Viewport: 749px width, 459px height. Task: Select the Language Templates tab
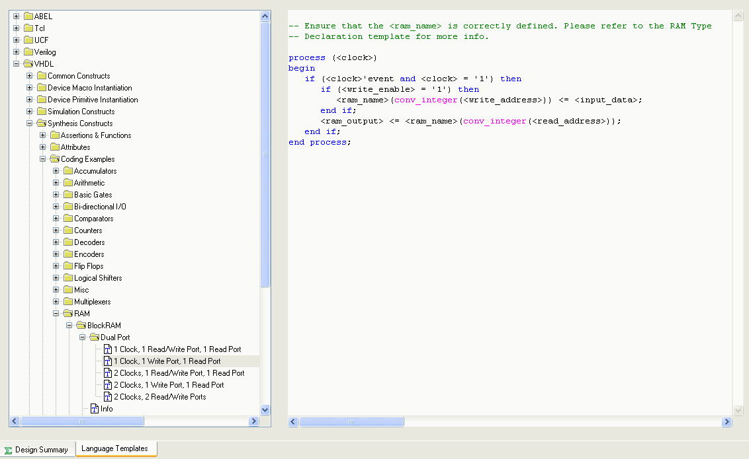tap(116, 448)
